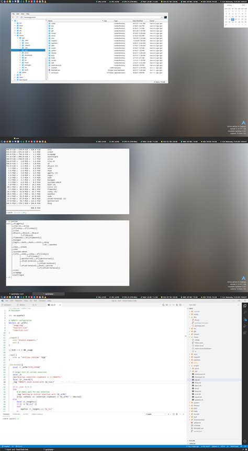Split the VS Code editor to the side
This screenshot has width=248, height=451.
coord(180,305)
